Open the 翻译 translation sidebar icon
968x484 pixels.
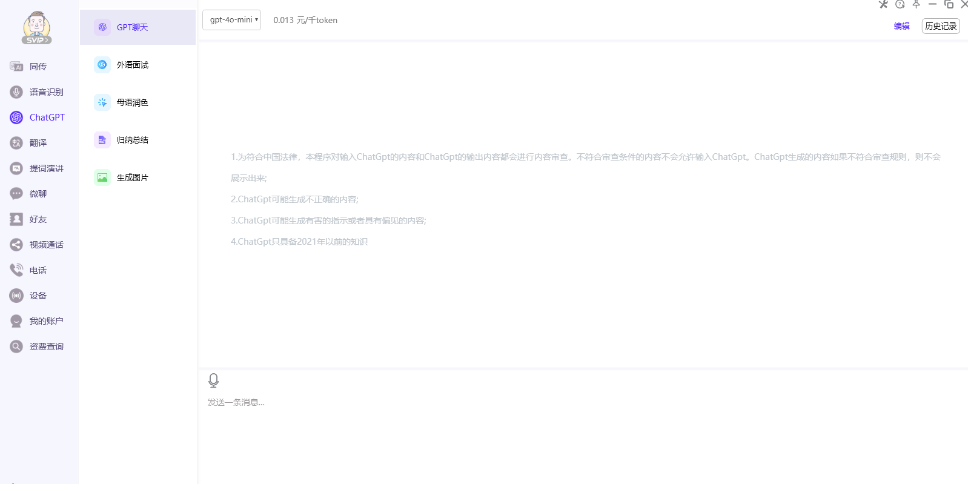pos(16,143)
